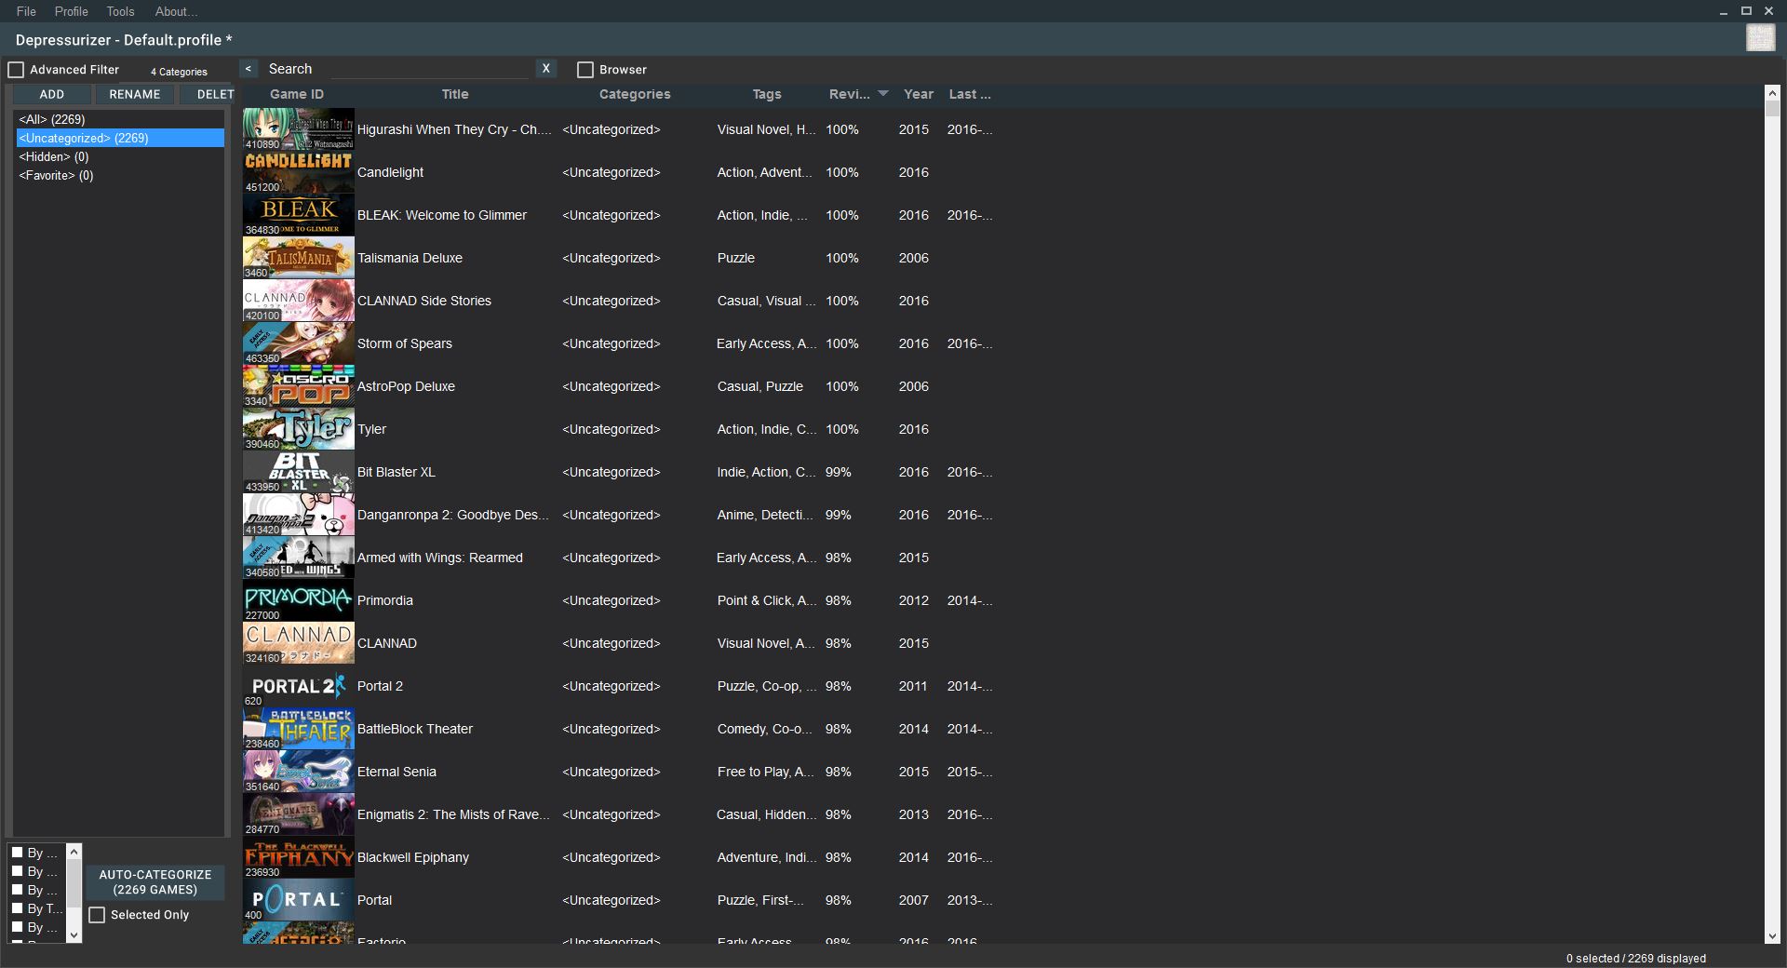1787x968 pixels.
Task: Tick the first autocat checkbox in the list
Action: point(17,853)
